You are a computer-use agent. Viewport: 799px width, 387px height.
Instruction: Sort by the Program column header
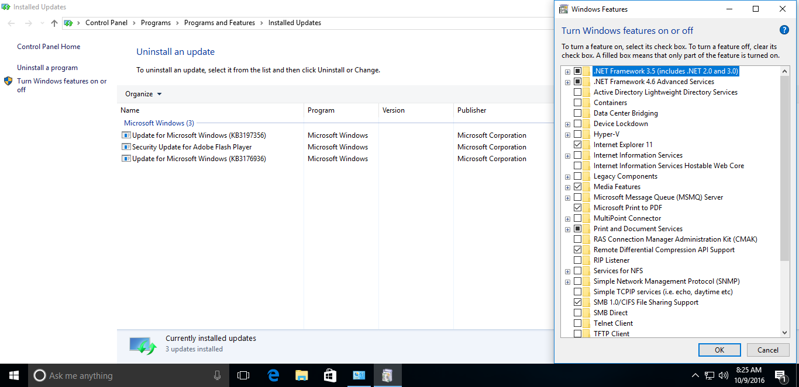coord(341,110)
